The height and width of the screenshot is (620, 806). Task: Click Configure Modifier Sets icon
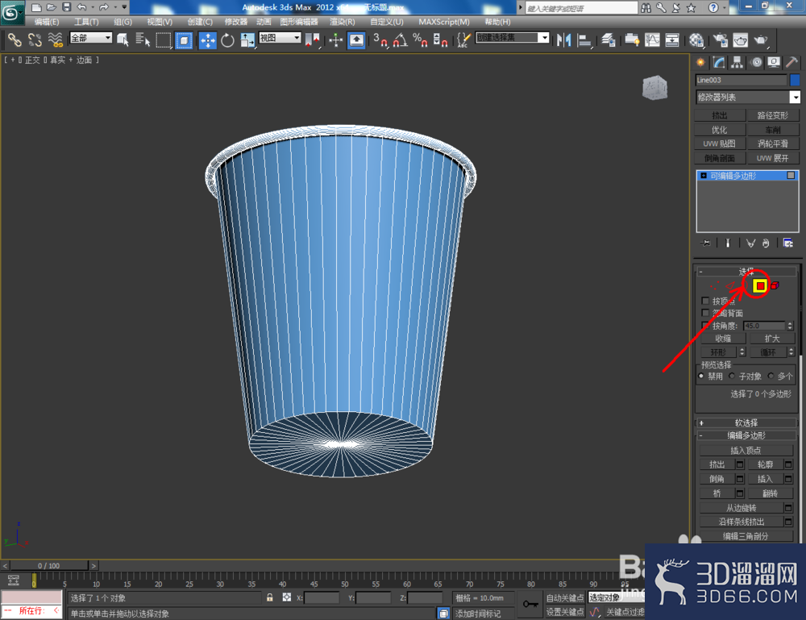click(787, 243)
